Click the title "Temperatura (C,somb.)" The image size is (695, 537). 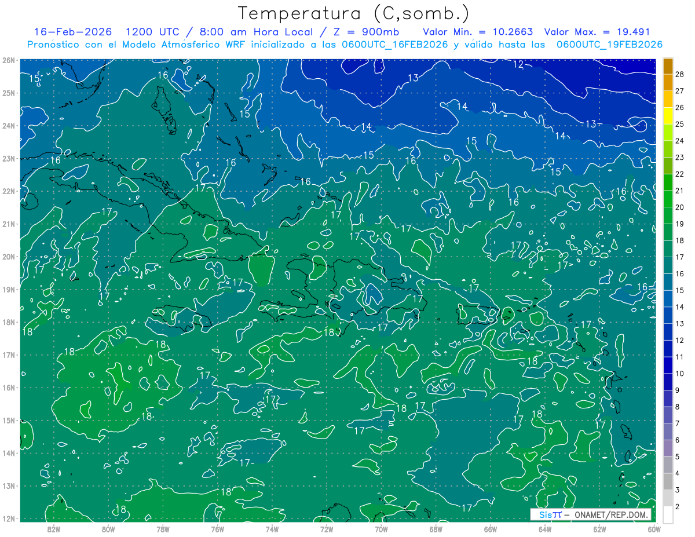[x=353, y=13]
